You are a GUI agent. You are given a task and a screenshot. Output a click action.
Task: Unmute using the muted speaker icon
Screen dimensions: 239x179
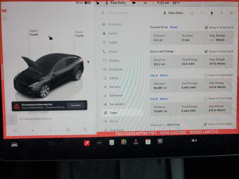[x=194, y=141]
